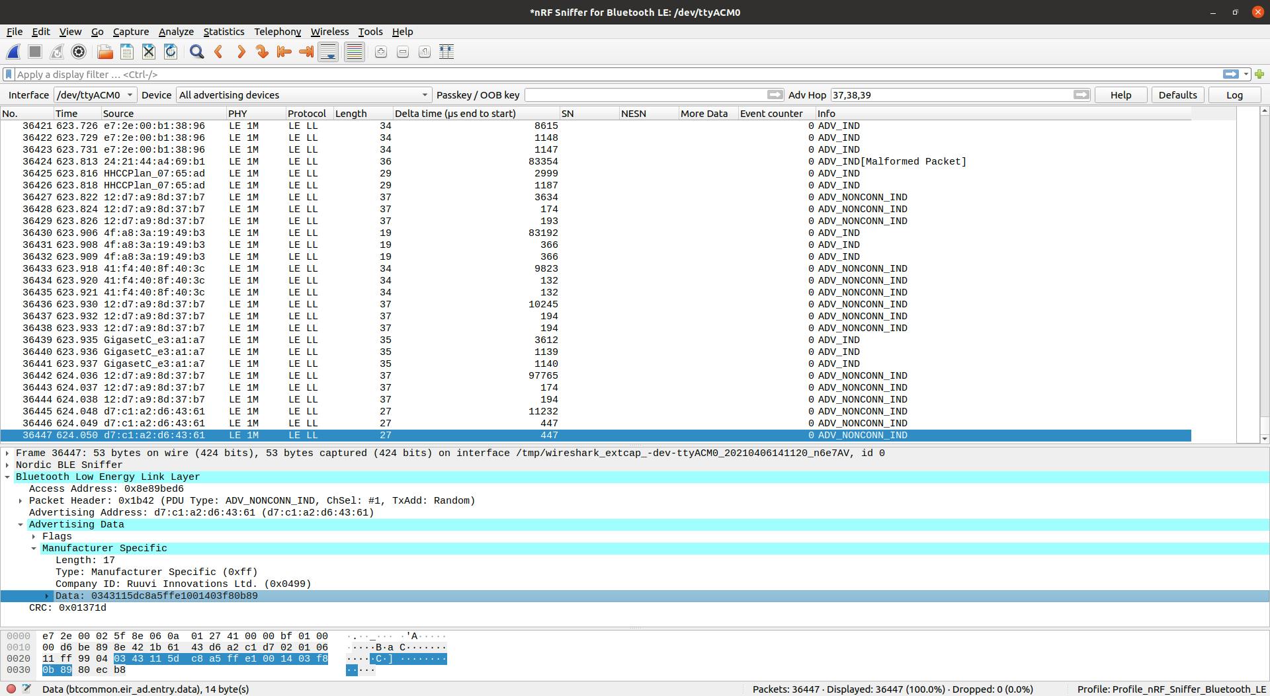Click the Defaults button
Viewport: 1270px width, 696px height.
[x=1177, y=95]
